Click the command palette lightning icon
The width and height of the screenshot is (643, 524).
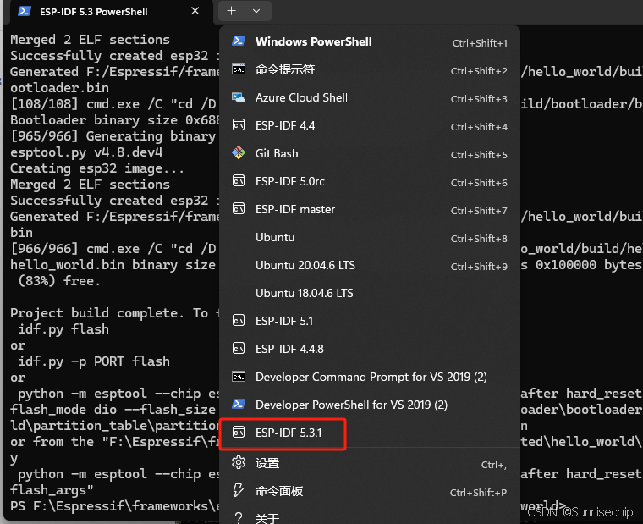point(239,490)
